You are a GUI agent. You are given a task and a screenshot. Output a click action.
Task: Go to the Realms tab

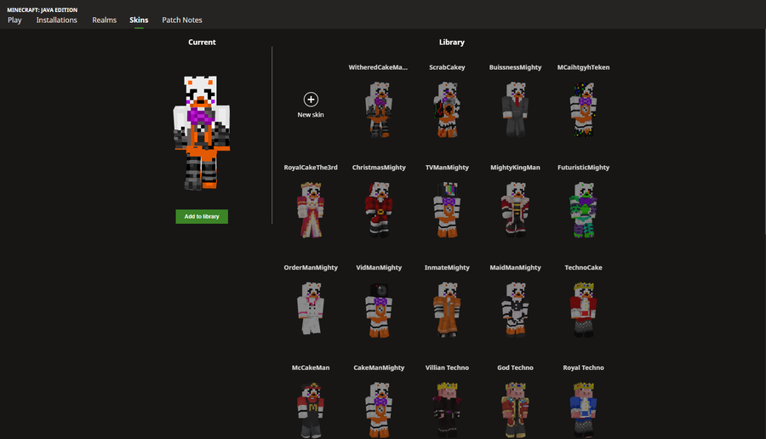(x=105, y=20)
